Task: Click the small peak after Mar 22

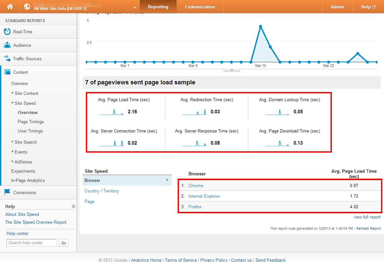Action: pyautogui.click(x=358, y=53)
